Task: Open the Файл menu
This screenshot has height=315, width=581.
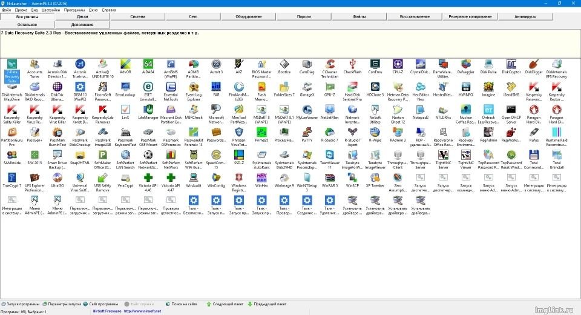Action: point(6,10)
